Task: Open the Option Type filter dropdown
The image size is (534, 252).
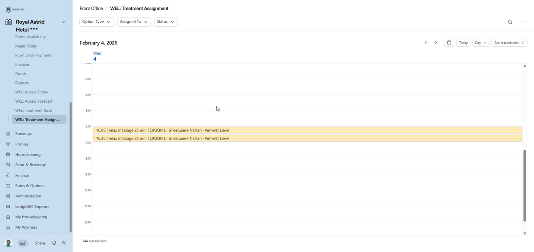Action: [x=97, y=22]
